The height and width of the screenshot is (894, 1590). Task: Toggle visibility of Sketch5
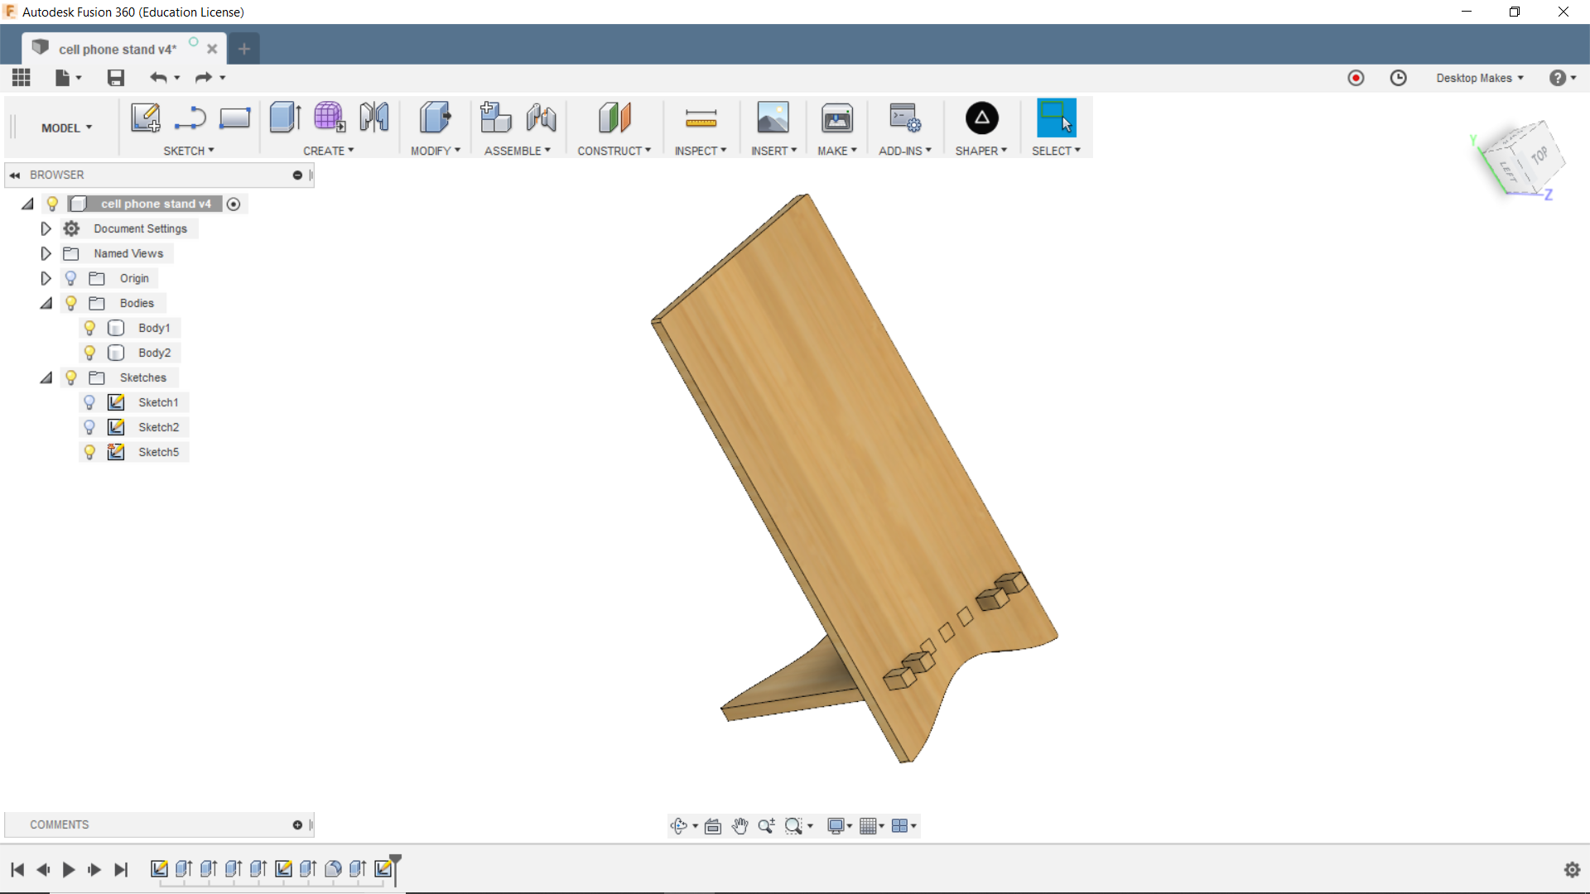89,452
